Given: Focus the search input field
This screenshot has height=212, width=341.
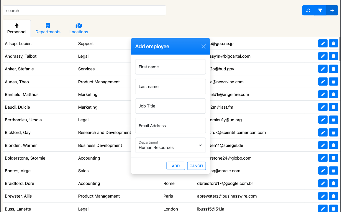Looking at the screenshot, I should (x=84, y=10).
